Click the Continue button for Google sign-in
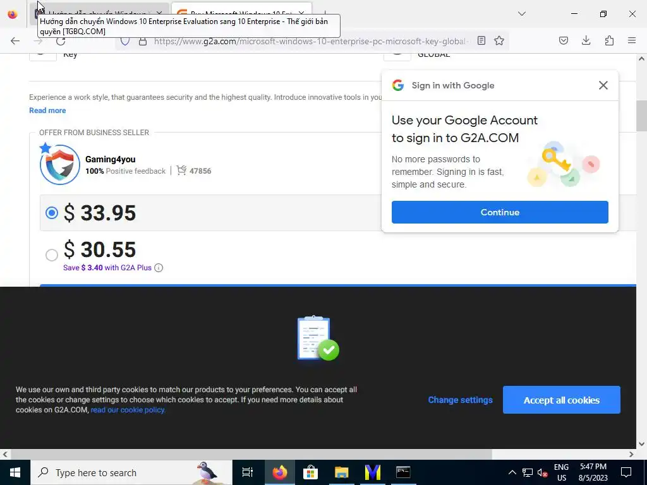 pyautogui.click(x=500, y=212)
